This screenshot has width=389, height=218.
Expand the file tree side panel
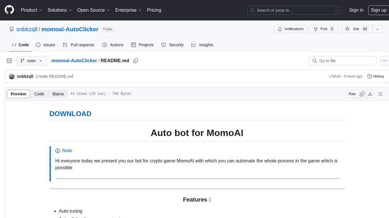pos(9,61)
